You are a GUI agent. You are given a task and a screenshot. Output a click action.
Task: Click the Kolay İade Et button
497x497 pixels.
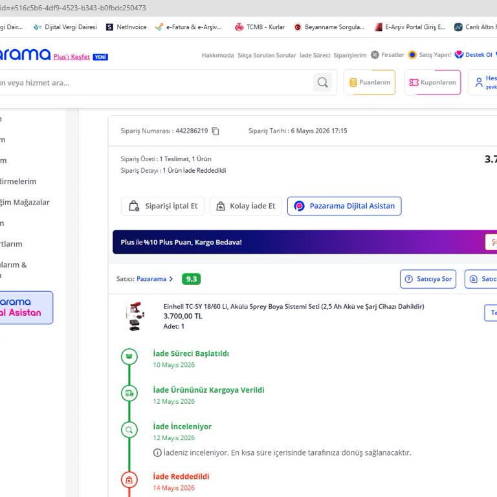click(246, 206)
